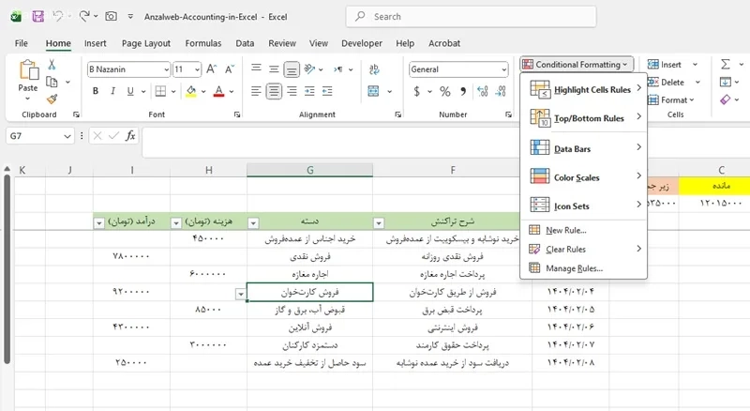Image resolution: width=750 pixels, height=411 pixels.
Task: Open filter dropdown for درآمد (تومان) column
Action: tap(99, 222)
